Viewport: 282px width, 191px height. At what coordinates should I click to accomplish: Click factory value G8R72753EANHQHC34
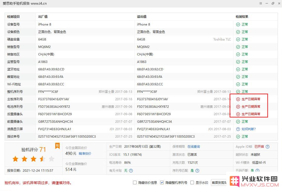coord(55,121)
